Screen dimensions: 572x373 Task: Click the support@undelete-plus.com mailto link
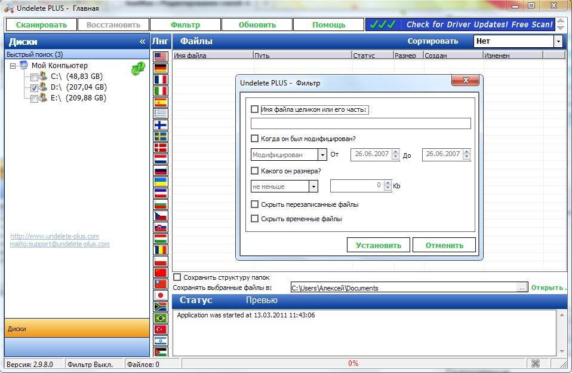point(60,244)
